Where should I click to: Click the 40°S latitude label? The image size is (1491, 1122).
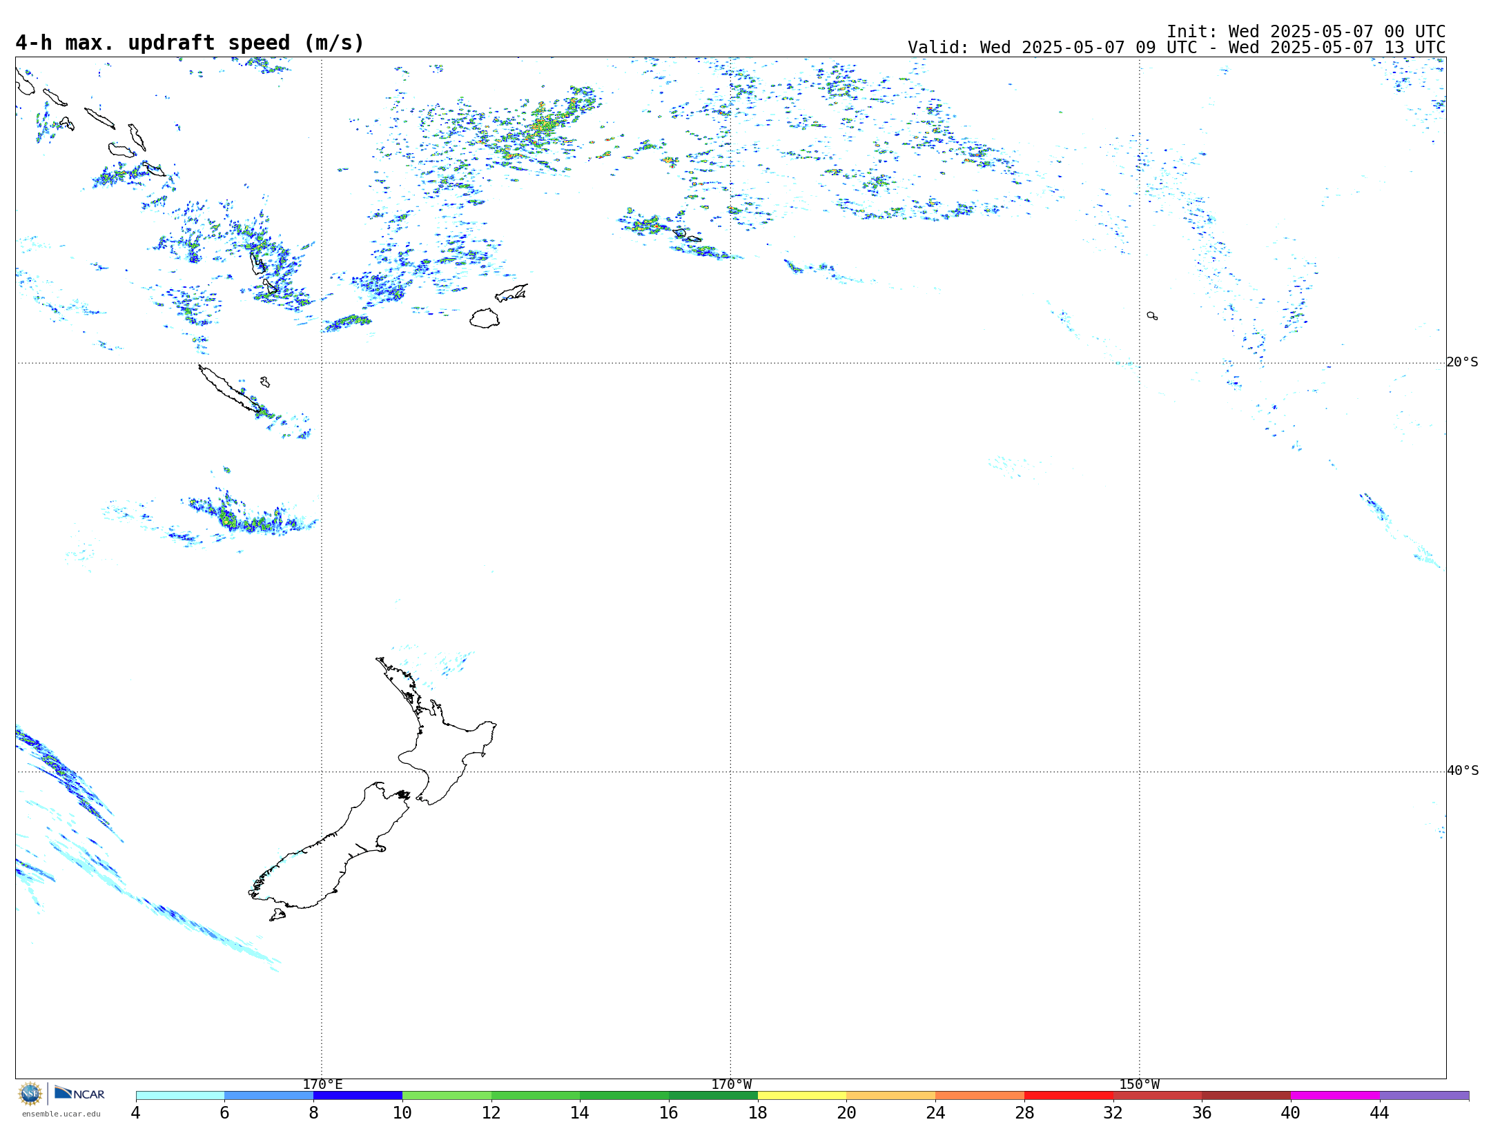1462,771
